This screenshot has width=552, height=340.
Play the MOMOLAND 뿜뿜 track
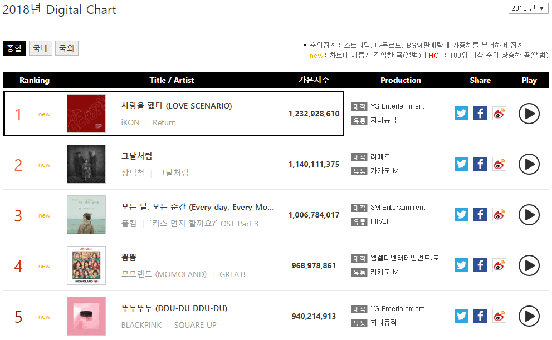point(529,265)
